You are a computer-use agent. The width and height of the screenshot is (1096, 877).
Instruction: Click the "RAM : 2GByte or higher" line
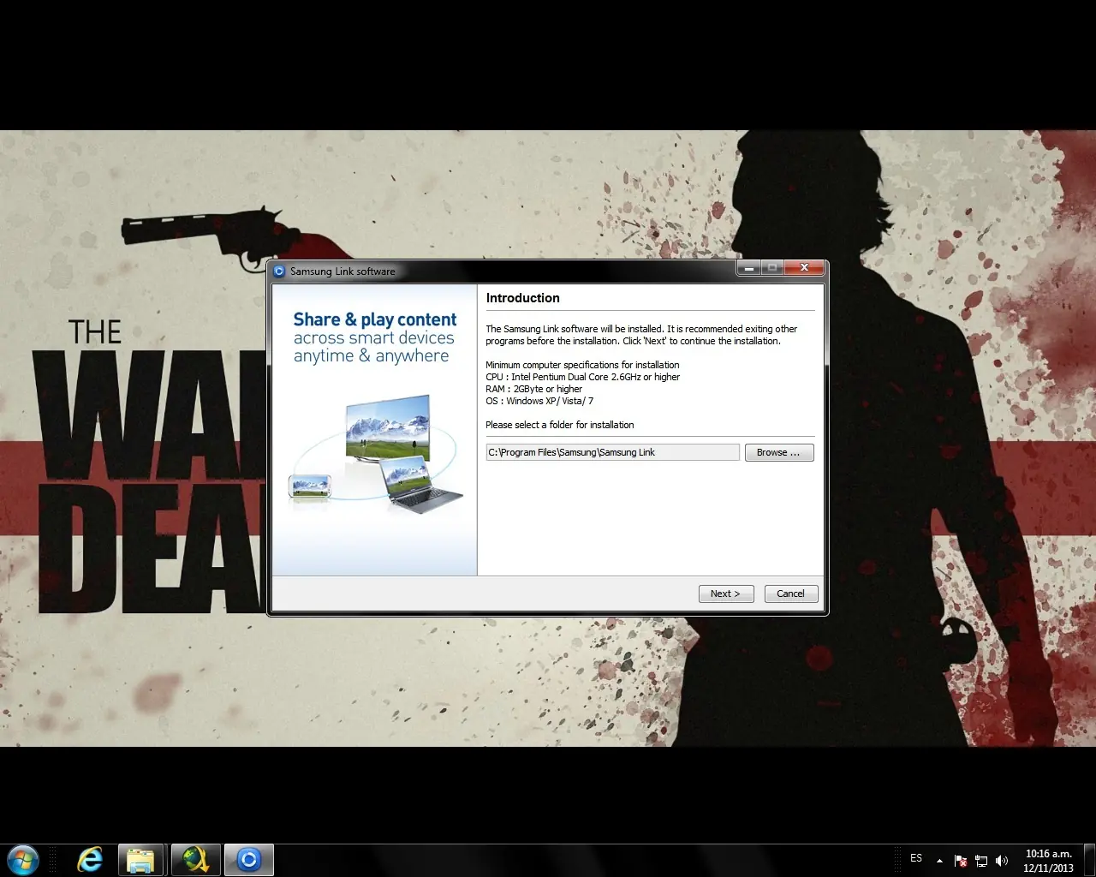click(x=534, y=389)
